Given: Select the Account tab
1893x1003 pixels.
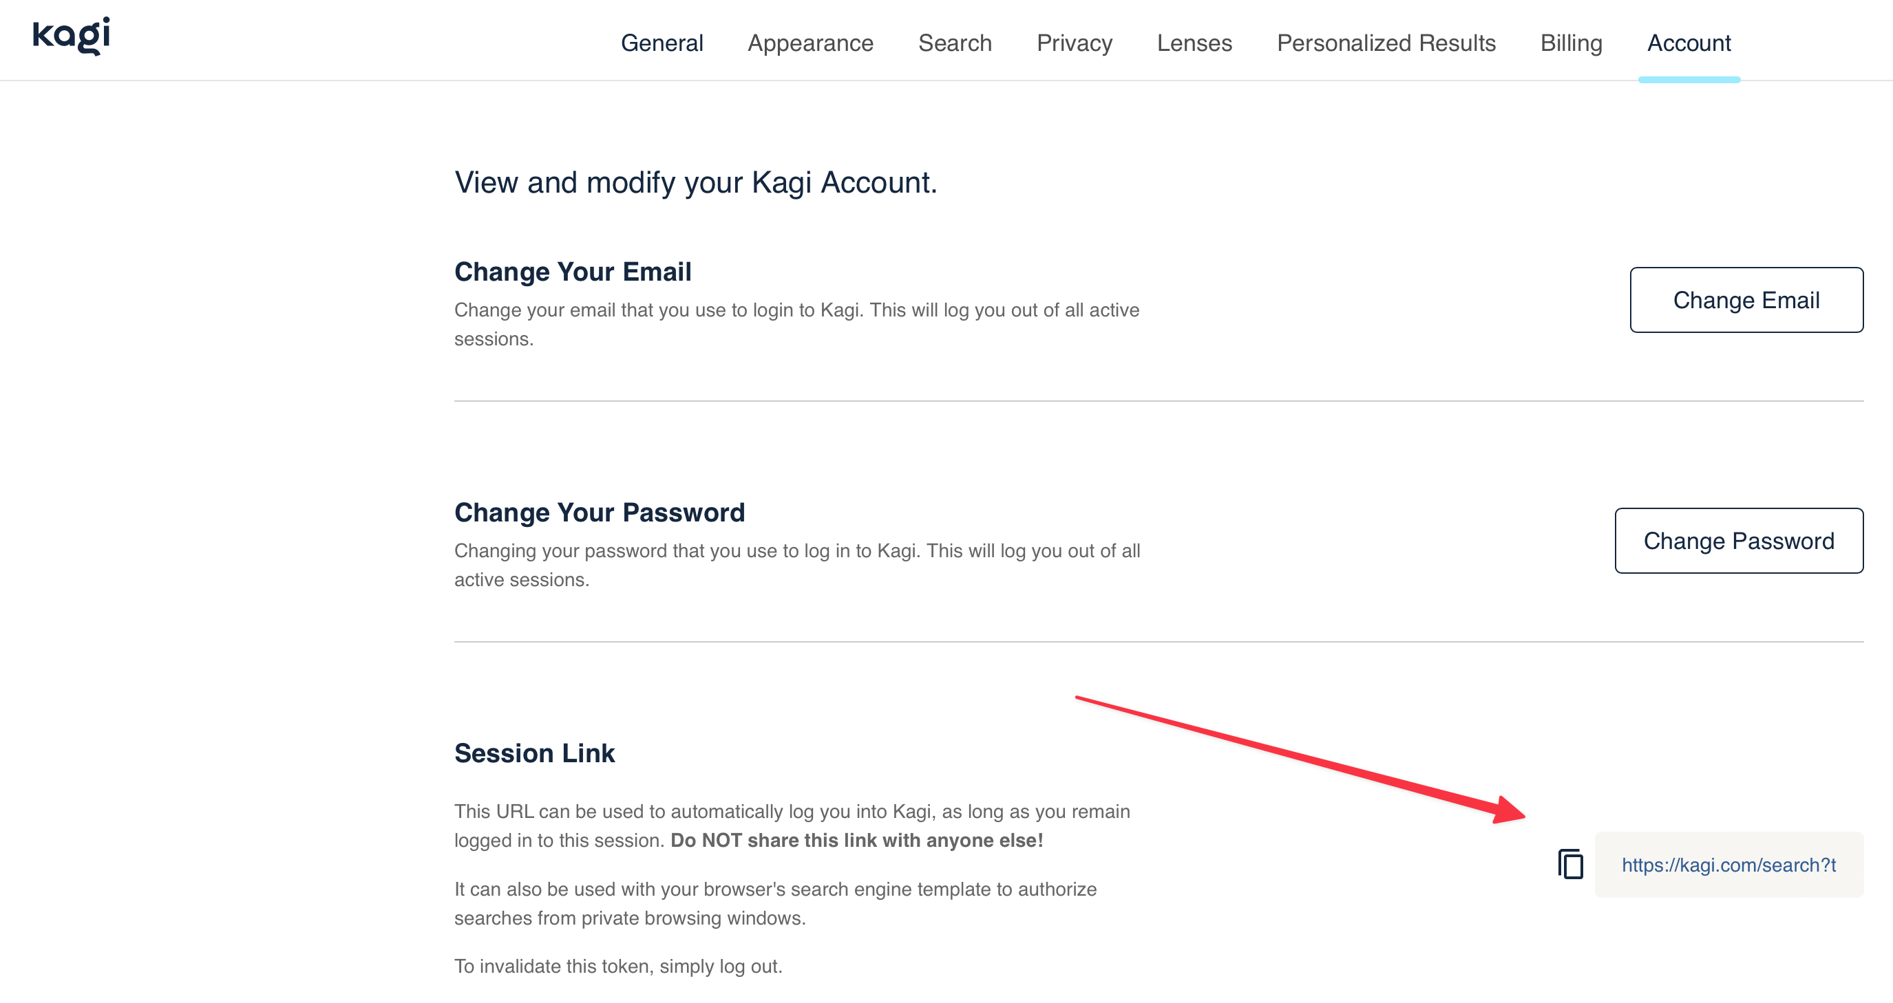Looking at the screenshot, I should pos(1688,43).
